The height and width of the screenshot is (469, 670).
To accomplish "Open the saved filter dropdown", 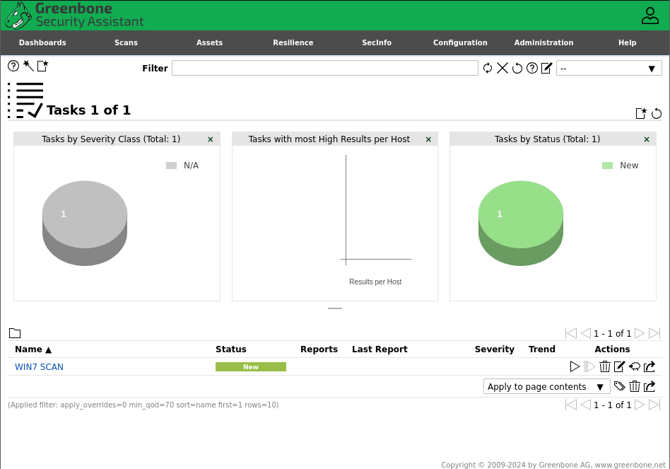I will [609, 68].
